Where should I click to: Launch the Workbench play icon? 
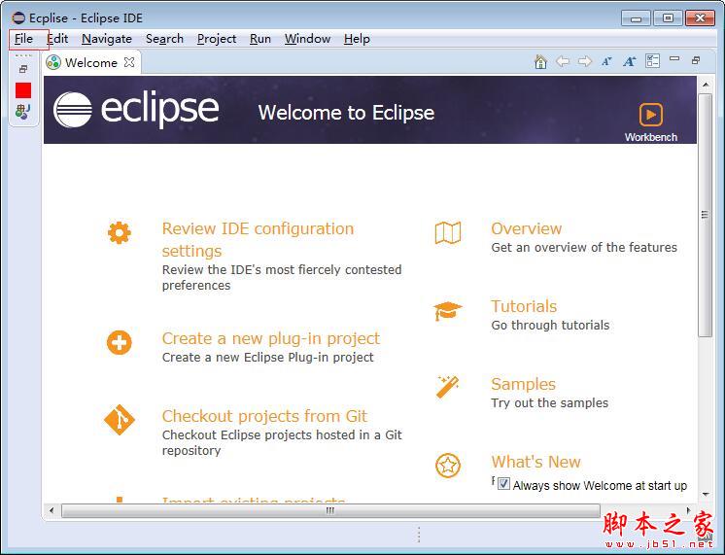[x=650, y=115]
